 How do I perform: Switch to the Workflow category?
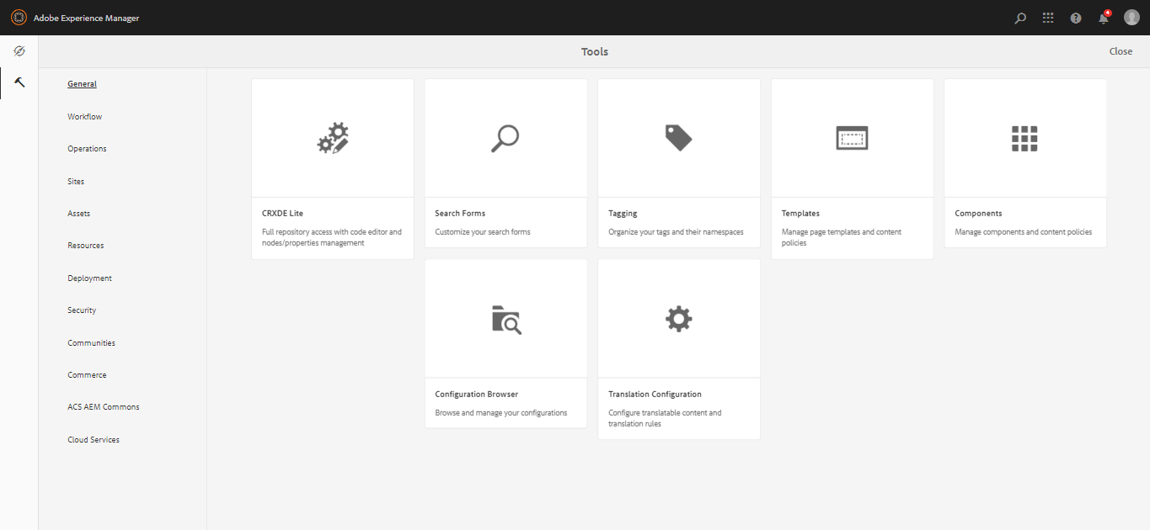pos(85,117)
